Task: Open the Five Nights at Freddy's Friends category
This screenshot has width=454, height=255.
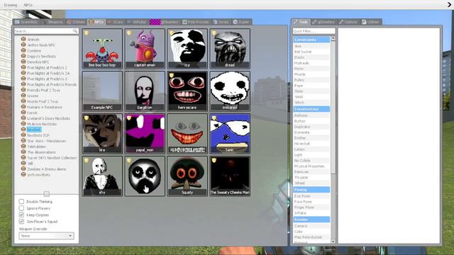Action: tap(52, 84)
